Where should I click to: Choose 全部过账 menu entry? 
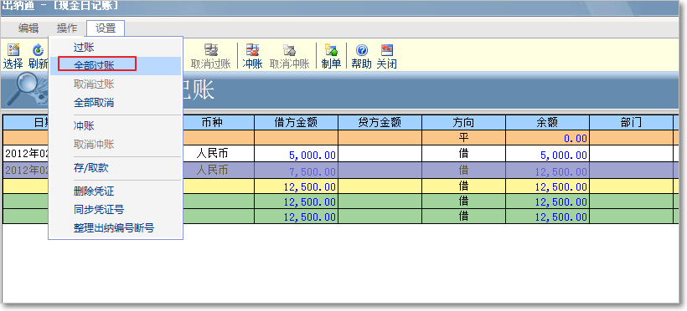(116, 65)
